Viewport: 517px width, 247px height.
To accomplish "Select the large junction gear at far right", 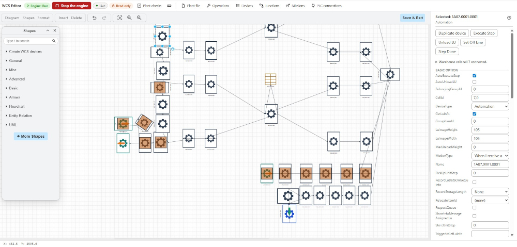I will click(x=390, y=74).
